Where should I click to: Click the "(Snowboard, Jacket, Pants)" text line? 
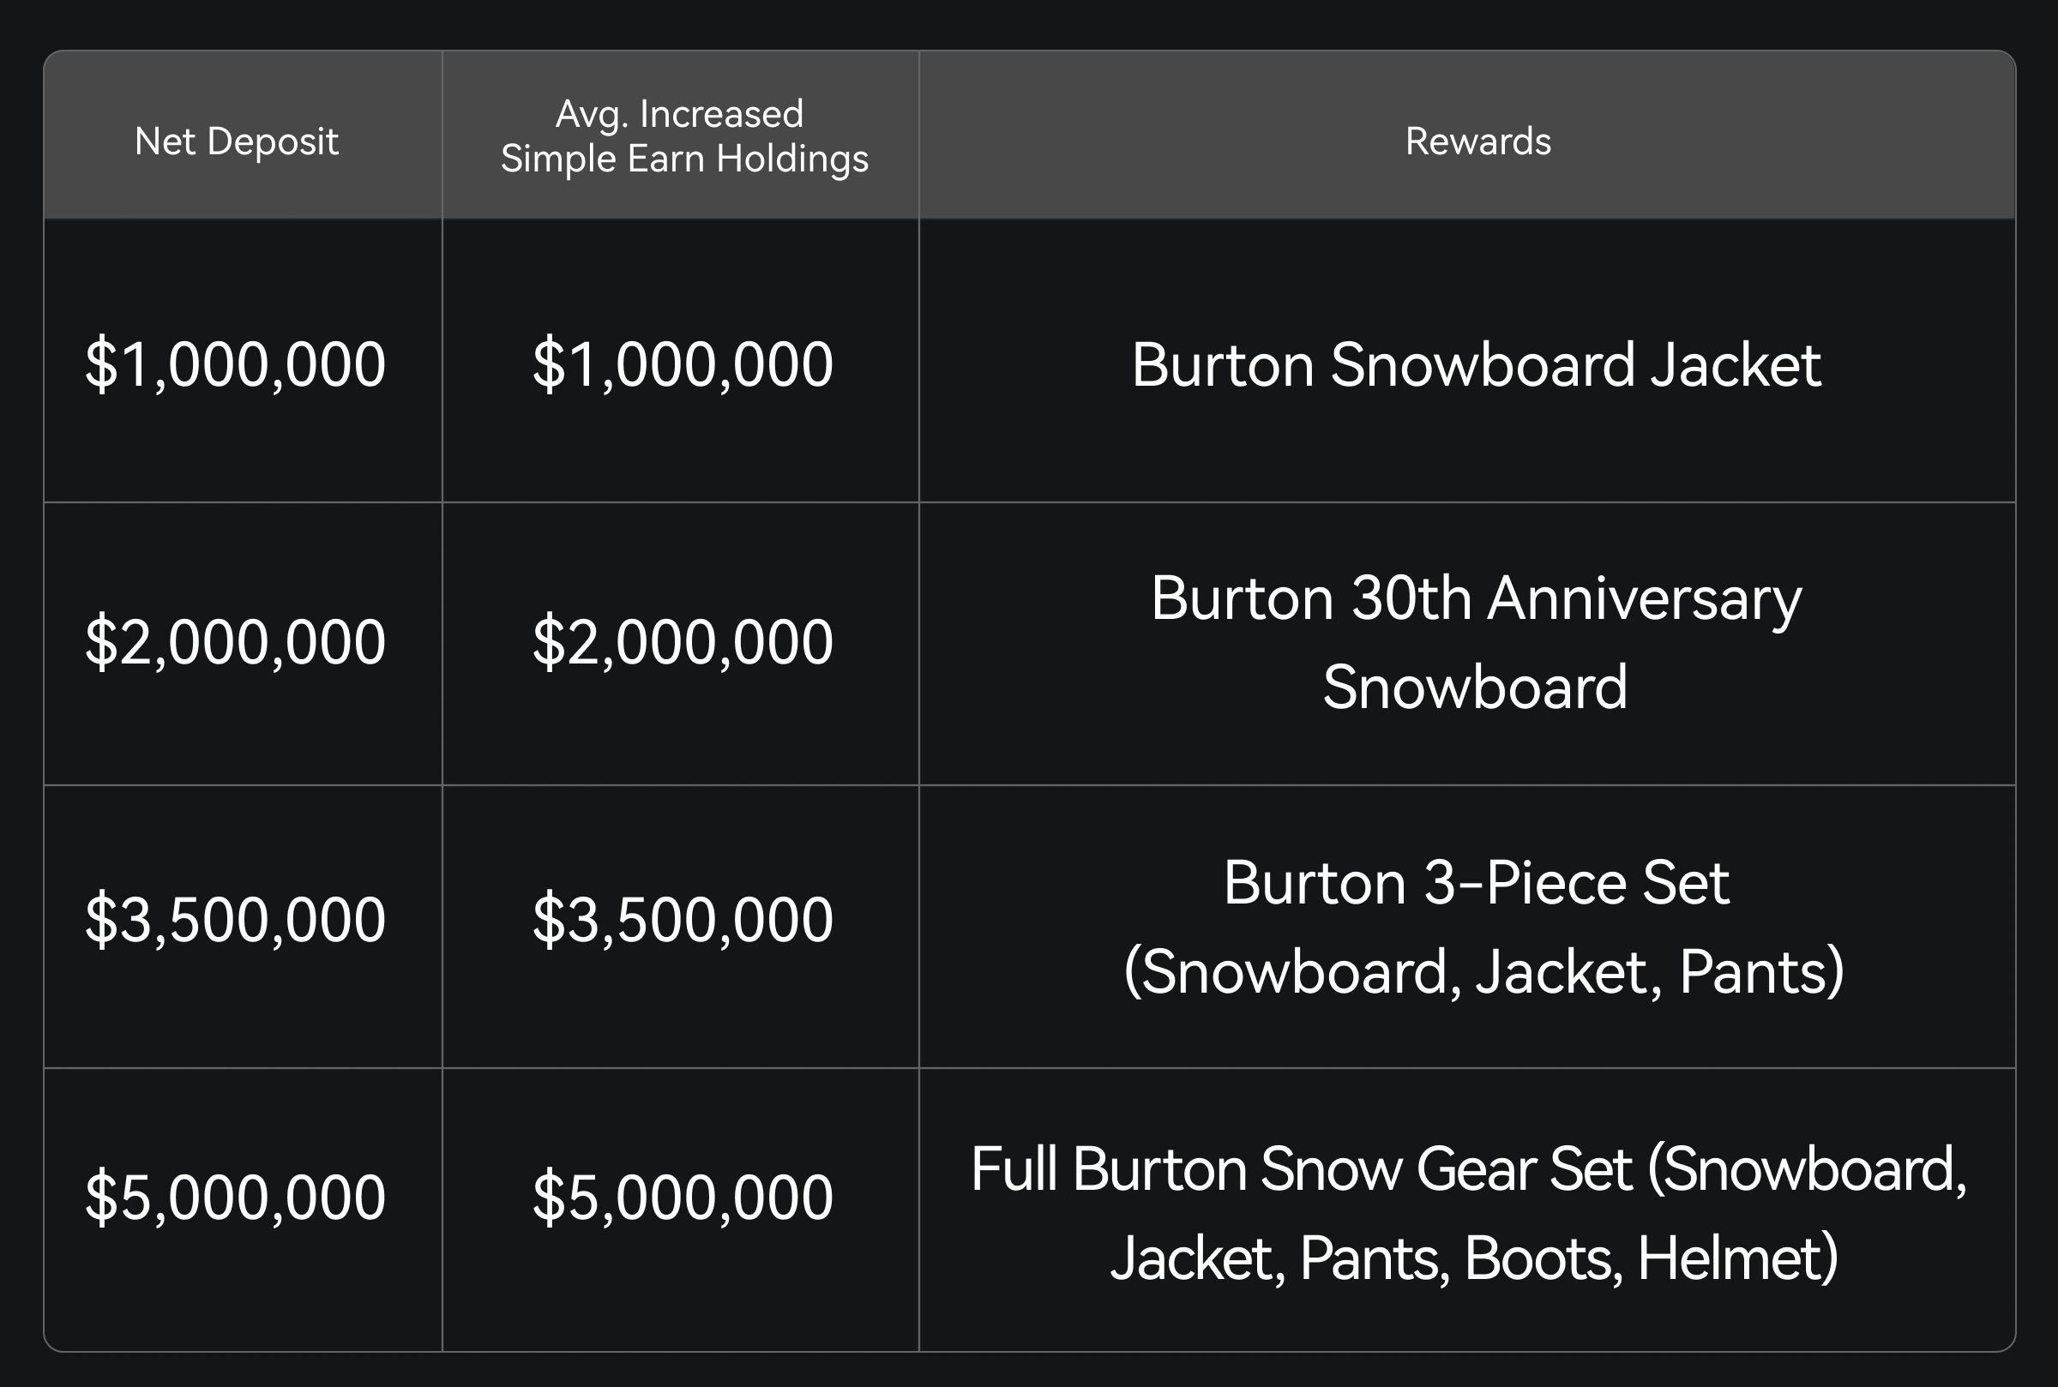point(1483,972)
